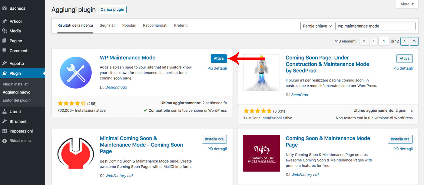Image resolution: width=424 pixels, height=185 pixels.
Task: Click the SeedProd rocket plugin thumbnail
Action: (262, 73)
